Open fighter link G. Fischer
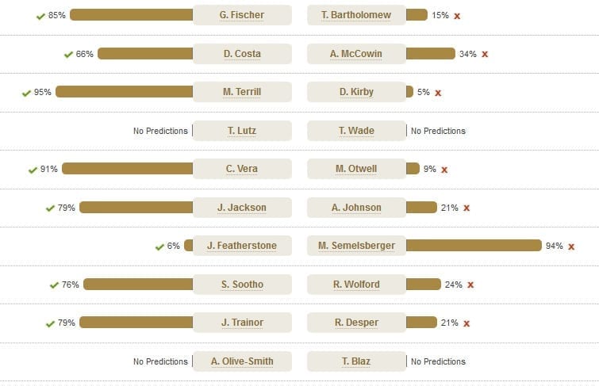The image size is (599, 386). pyautogui.click(x=242, y=15)
